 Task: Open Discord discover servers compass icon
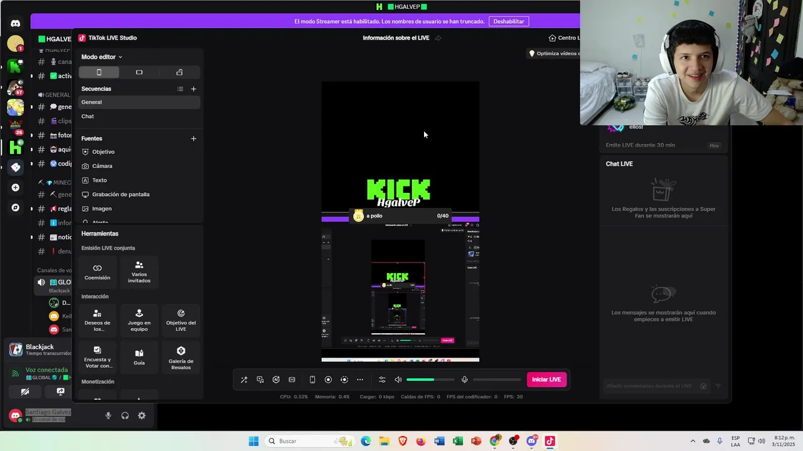(x=16, y=207)
